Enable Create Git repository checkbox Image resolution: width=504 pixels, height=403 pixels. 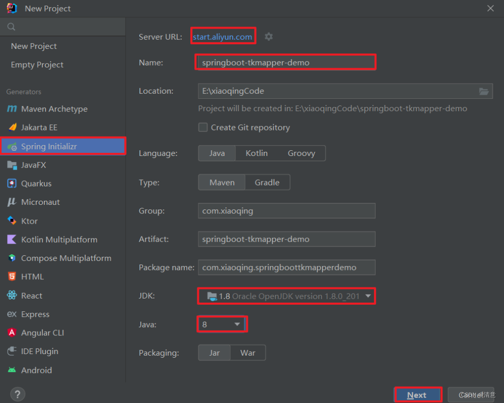[x=203, y=127]
